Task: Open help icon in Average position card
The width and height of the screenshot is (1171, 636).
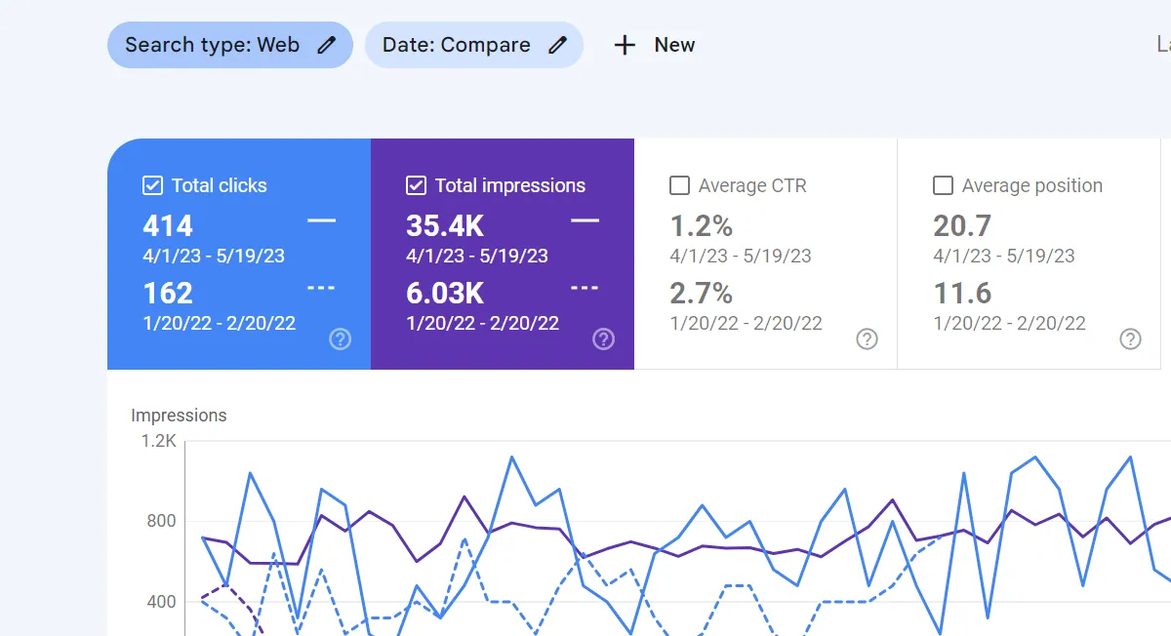Action: (1130, 338)
